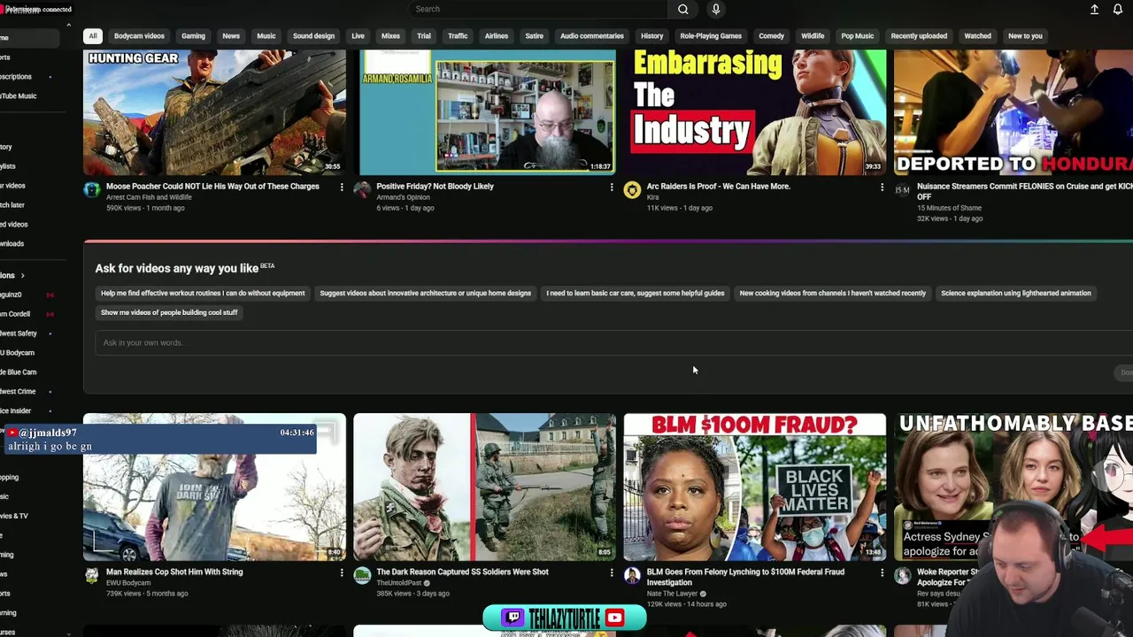Click suggestion about workout routines without equipment
Image resolution: width=1133 pixels, height=637 pixels.
(x=203, y=294)
